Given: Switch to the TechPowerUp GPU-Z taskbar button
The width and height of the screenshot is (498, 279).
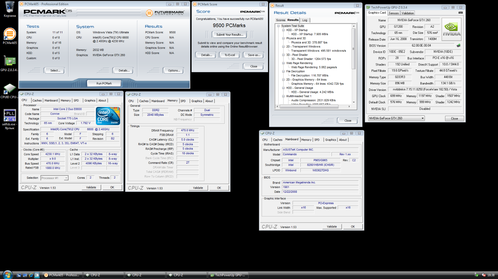Looking at the screenshot, I should (228, 275).
